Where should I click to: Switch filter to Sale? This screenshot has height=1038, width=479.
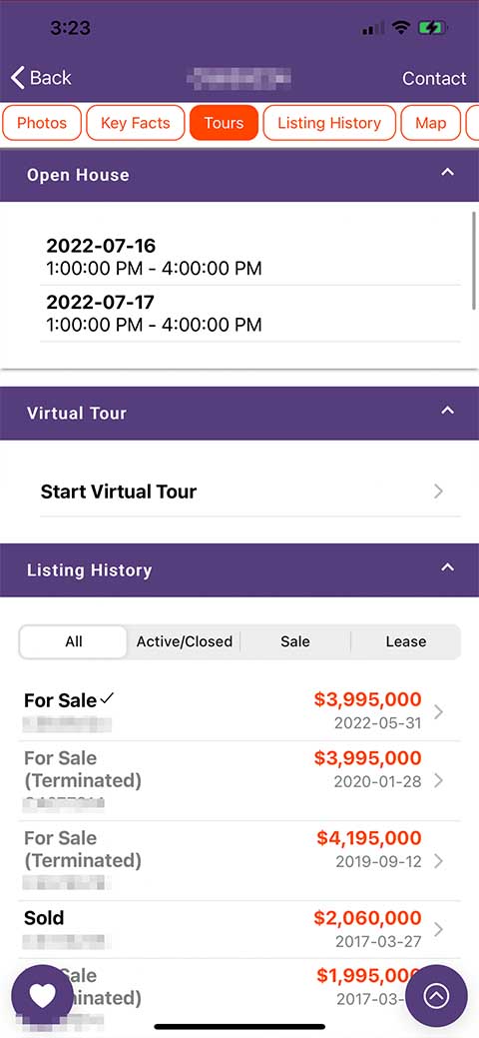point(295,641)
